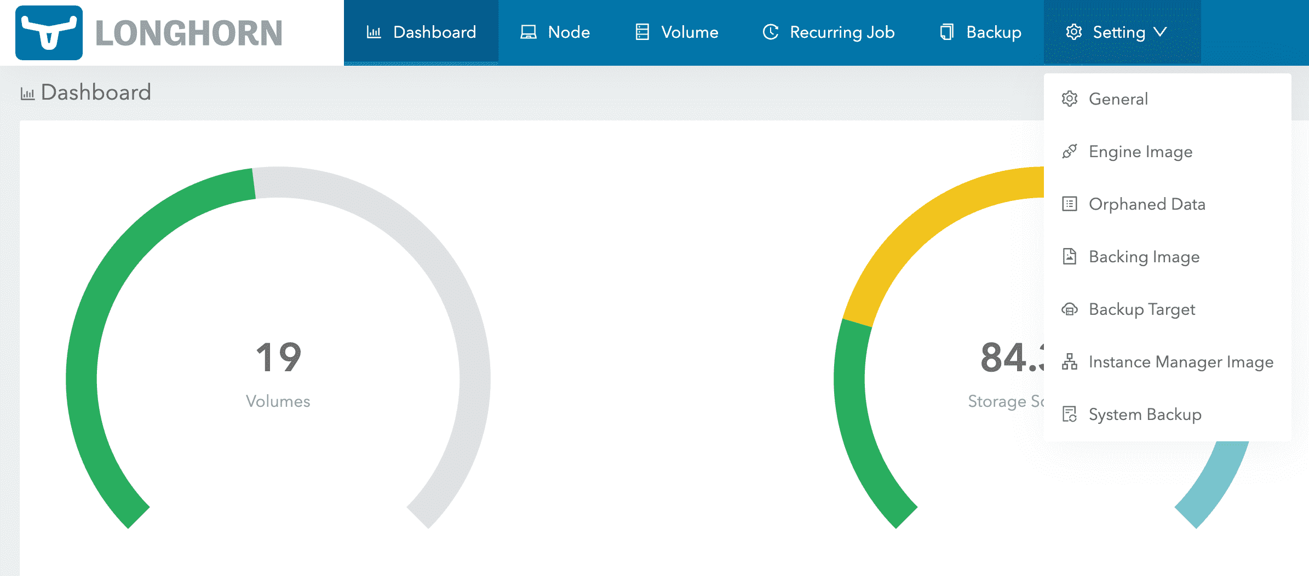Click the Node laptop icon
This screenshot has width=1309, height=576.
[x=528, y=32]
